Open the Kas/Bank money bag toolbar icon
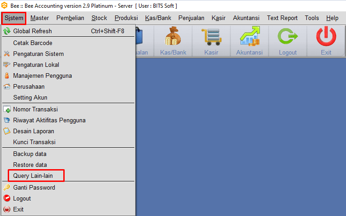Screen dimensions: 346x216 point(173,36)
